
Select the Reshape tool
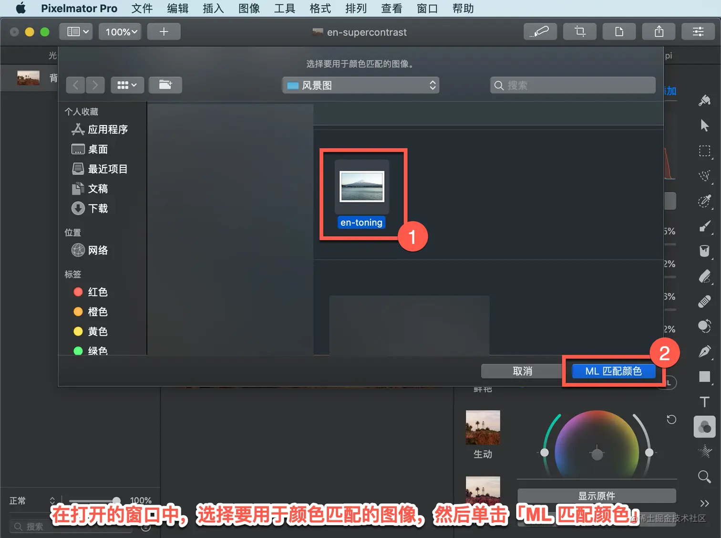pos(704,326)
